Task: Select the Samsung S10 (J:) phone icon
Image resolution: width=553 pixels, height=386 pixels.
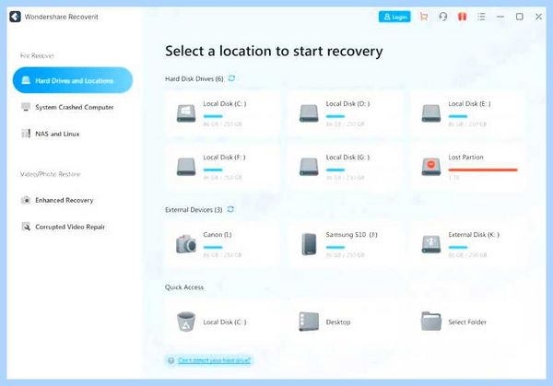Action: point(310,244)
